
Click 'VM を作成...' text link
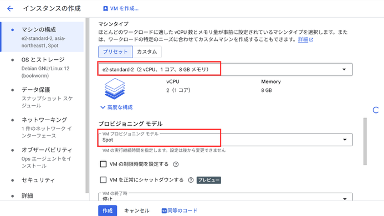click(124, 8)
